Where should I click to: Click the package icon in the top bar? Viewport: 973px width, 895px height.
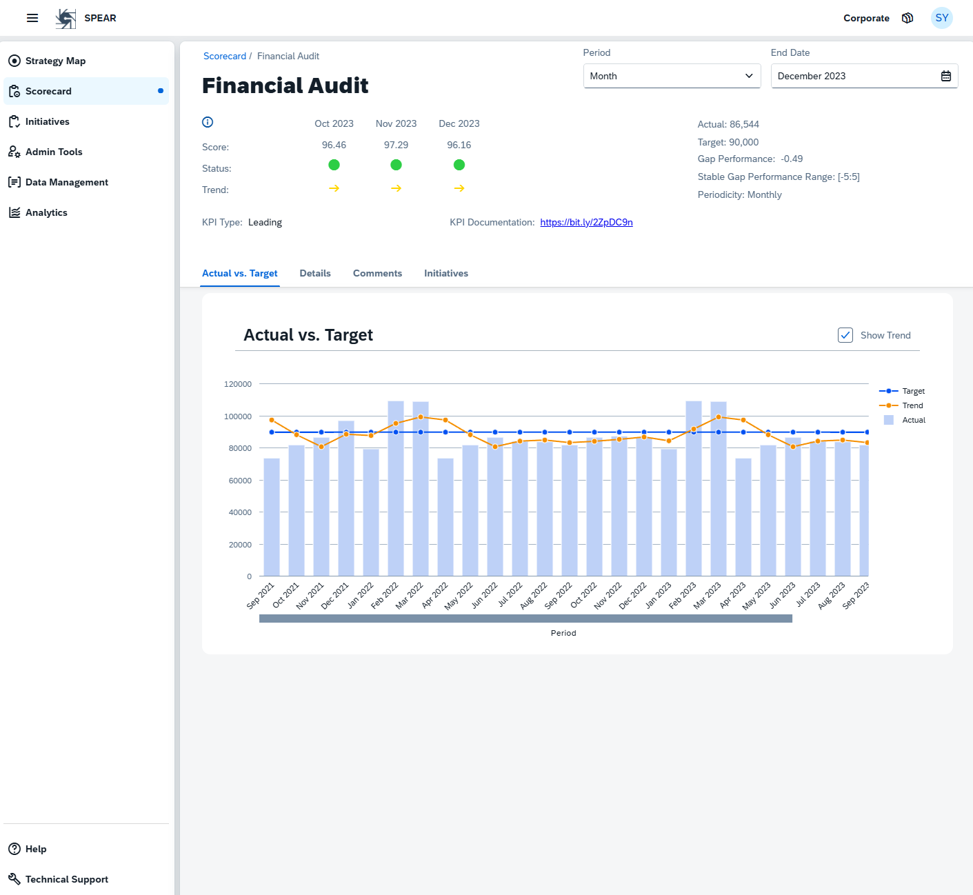click(x=907, y=18)
